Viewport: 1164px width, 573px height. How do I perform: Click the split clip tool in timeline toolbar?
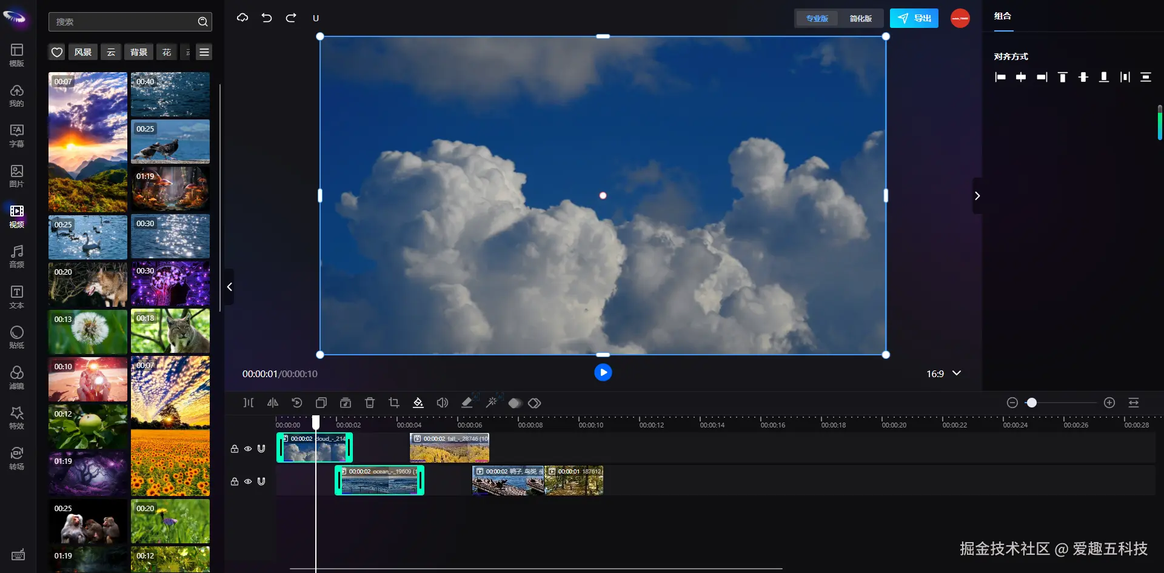click(x=249, y=403)
